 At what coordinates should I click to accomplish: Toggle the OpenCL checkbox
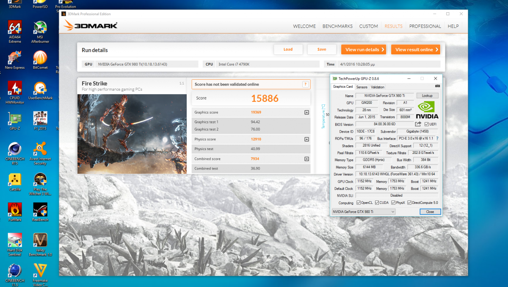[359, 203]
